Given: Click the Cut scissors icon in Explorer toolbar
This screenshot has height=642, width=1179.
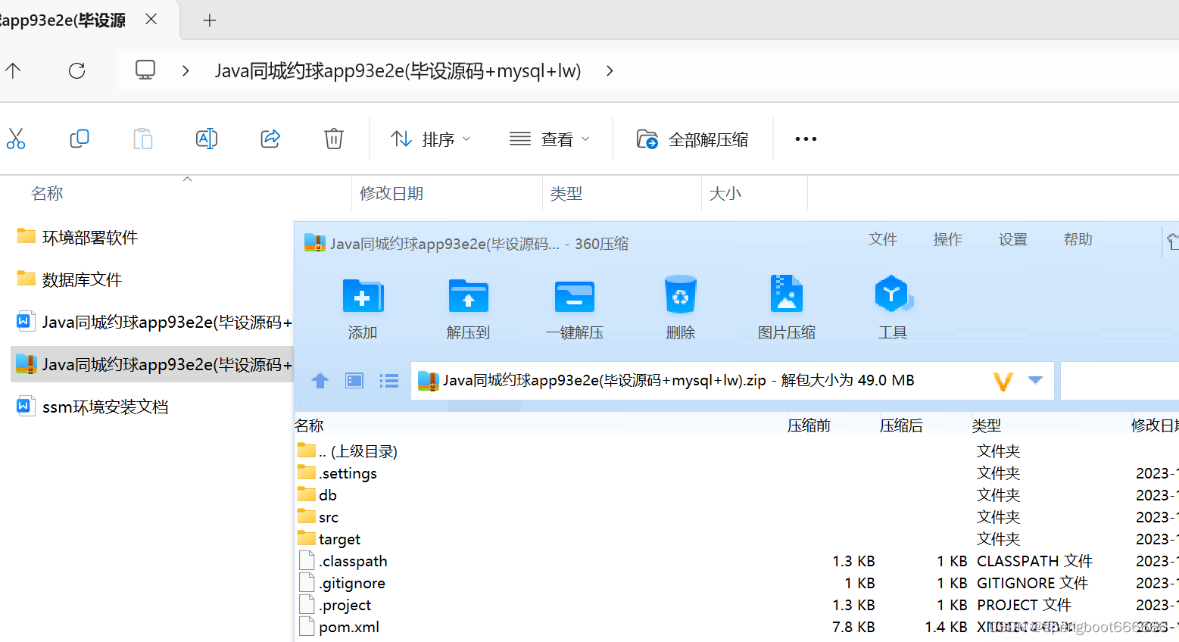Looking at the screenshot, I should 16,139.
